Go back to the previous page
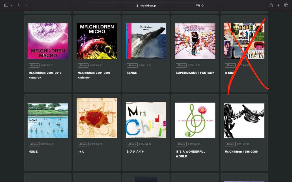This screenshot has height=182, width=292. [x=19, y=5]
